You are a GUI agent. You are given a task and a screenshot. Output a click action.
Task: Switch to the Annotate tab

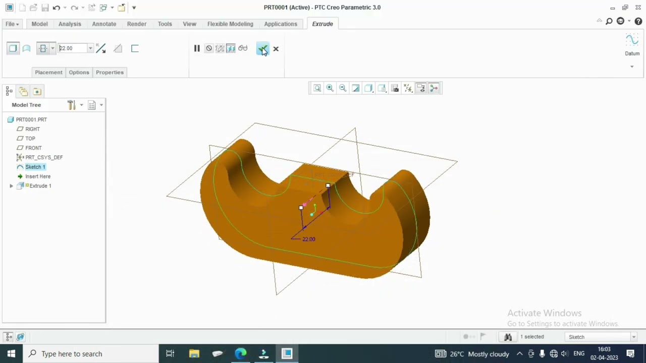click(x=104, y=24)
